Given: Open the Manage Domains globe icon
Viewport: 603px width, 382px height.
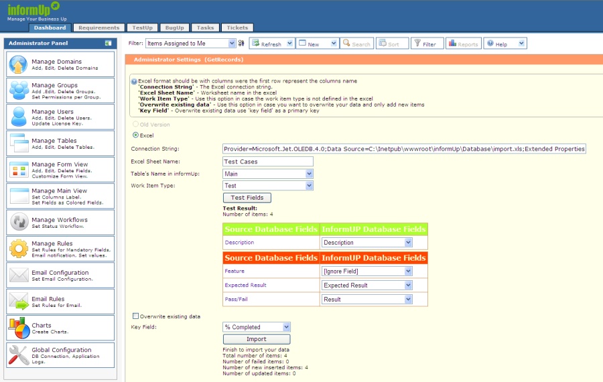Looking at the screenshot, I should [18, 64].
